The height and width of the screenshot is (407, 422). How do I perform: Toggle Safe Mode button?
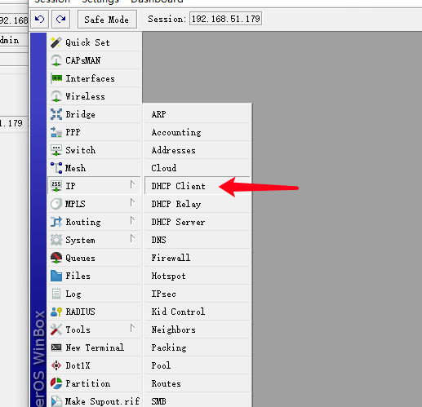pos(107,20)
